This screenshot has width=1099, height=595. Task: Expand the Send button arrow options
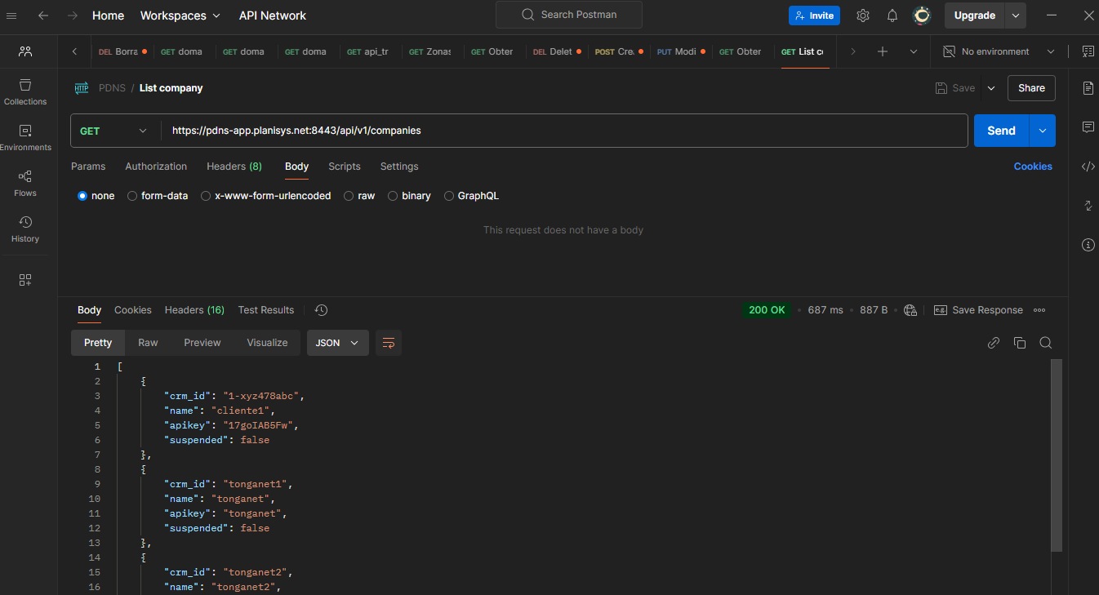click(x=1043, y=131)
